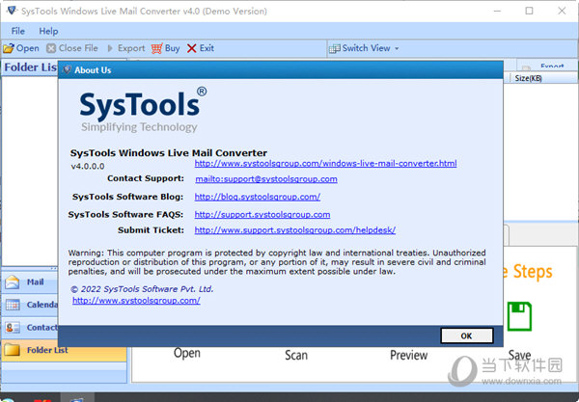Viewport: 579px width, 402px height.
Task: Click the Open folder icon in toolbar
Action: 9,48
